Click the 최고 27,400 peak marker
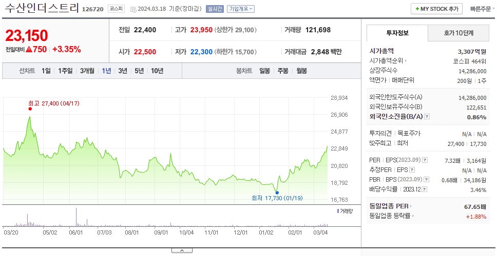The height and width of the screenshot is (256, 497). 30,109
